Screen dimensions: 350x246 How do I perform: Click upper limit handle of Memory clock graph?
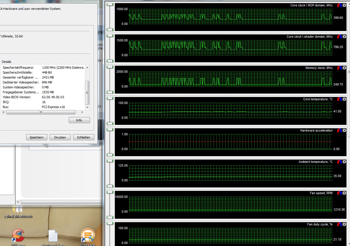pos(110,67)
